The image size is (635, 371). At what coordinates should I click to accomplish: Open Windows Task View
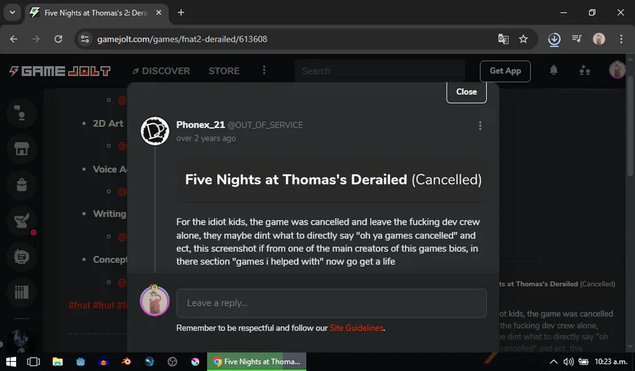tap(33, 362)
